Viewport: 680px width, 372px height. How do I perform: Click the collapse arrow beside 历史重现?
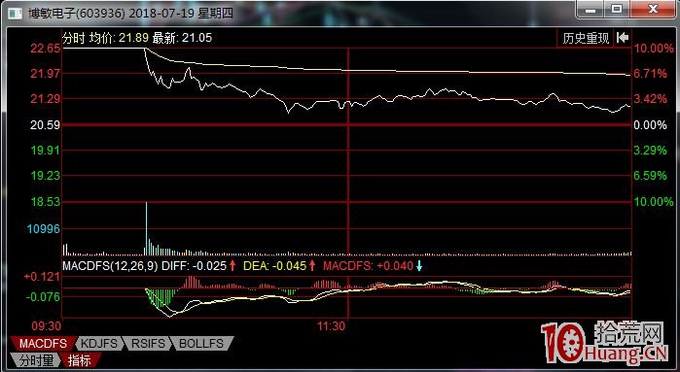[x=623, y=38]
